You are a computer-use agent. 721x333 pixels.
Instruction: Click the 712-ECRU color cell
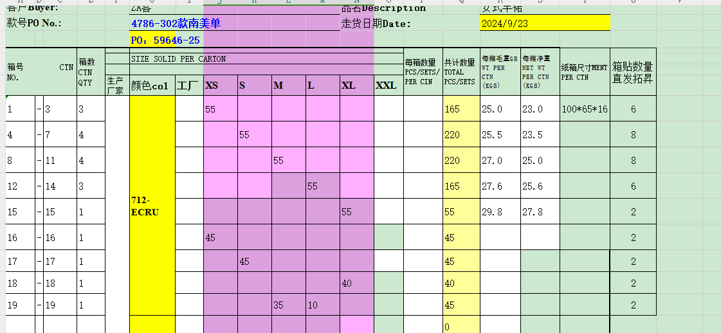(152, 206)
